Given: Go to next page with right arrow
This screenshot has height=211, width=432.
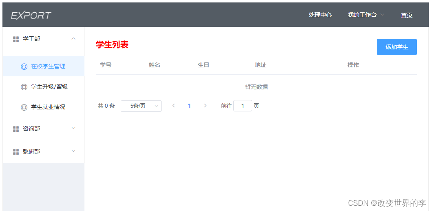Looking at the screenshot, I should 205,106.
